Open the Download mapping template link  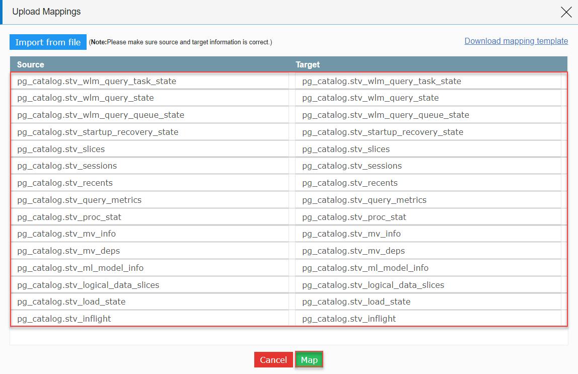[x=516, y=41]
